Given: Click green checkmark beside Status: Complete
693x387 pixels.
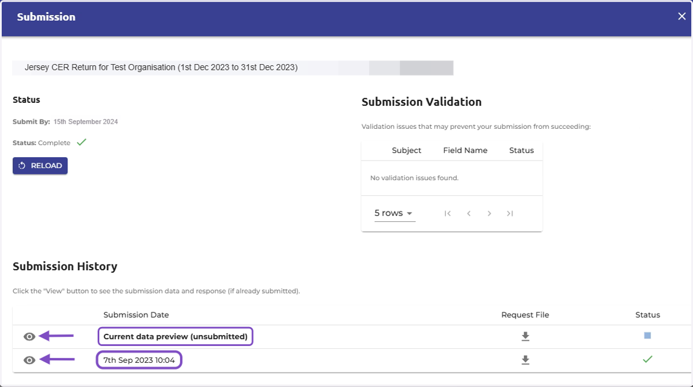Looking at the screenshot, I should pos(81,142).
